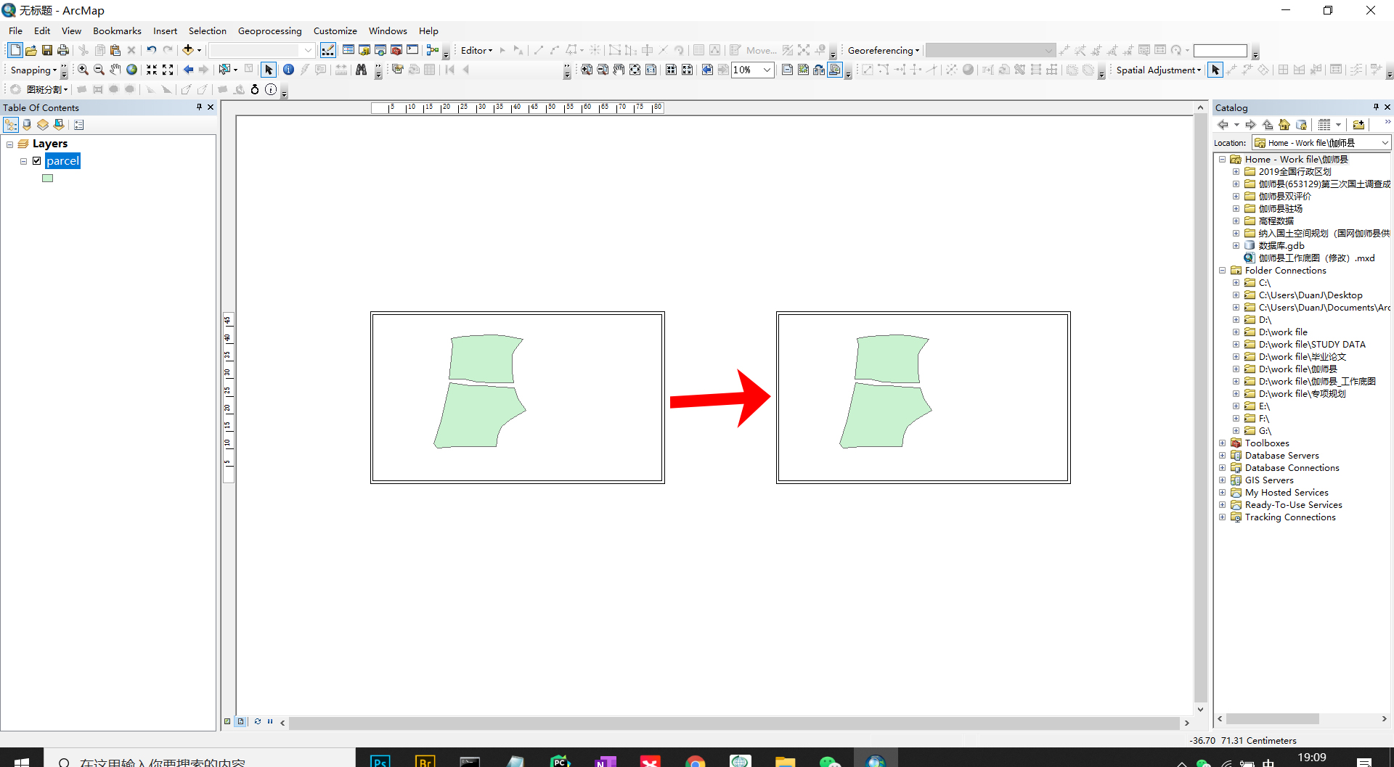Toggle List By Selection in TOC
The image size is (1394, 767).
59,125
